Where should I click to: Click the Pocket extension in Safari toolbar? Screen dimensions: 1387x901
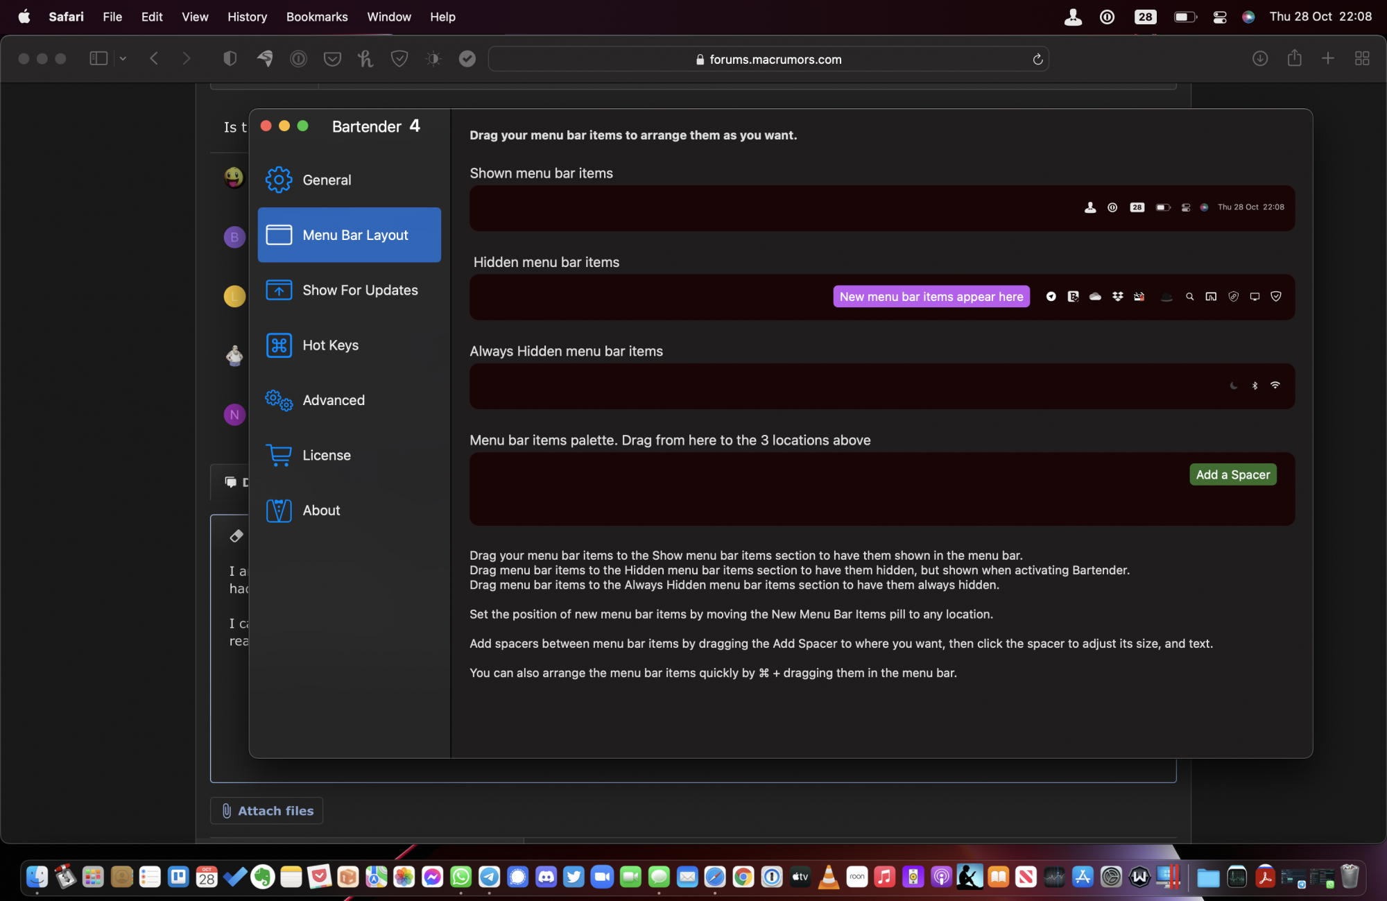click(332, 59)
